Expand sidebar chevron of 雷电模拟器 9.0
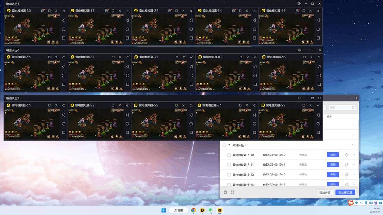This screenshot has height=215, width=383. click(64, 10)
